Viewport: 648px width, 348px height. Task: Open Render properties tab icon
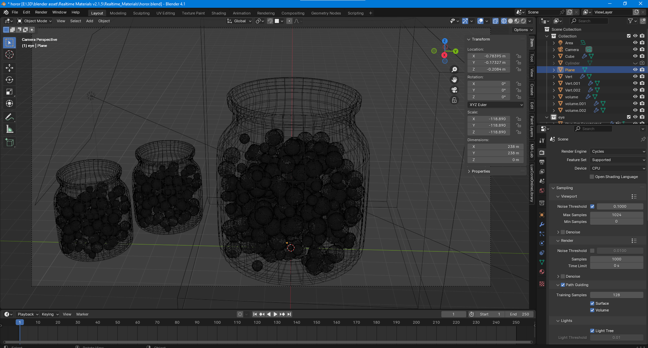(542, 152)
